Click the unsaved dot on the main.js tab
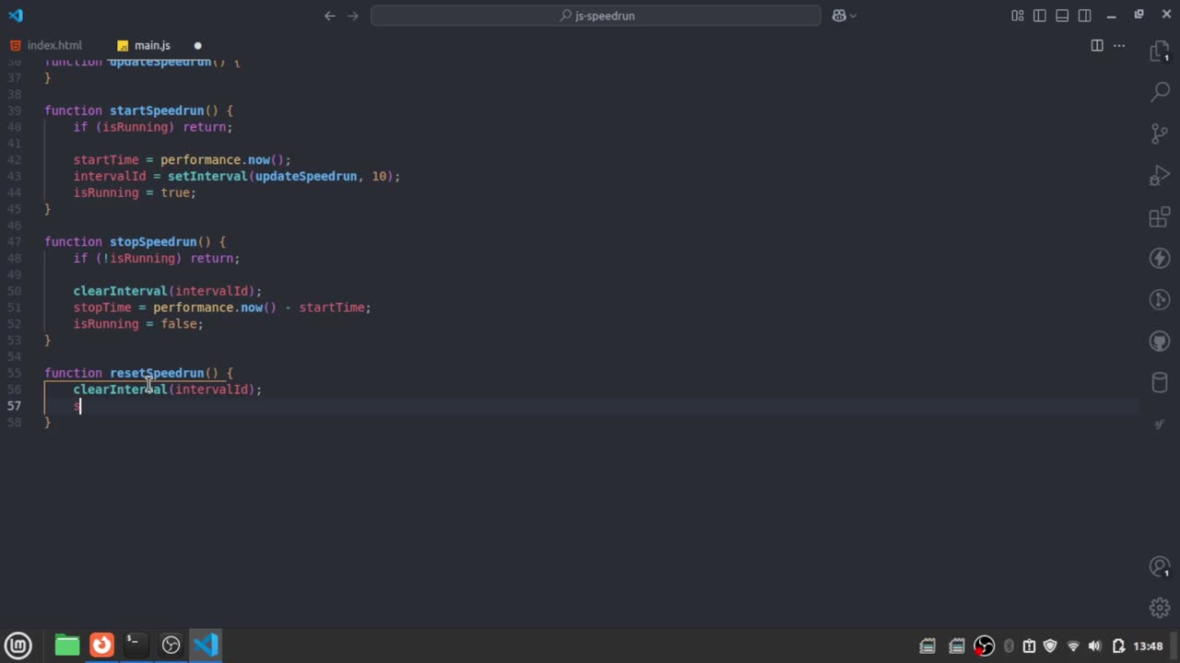Screen dimensions: 1180x663 197,45
